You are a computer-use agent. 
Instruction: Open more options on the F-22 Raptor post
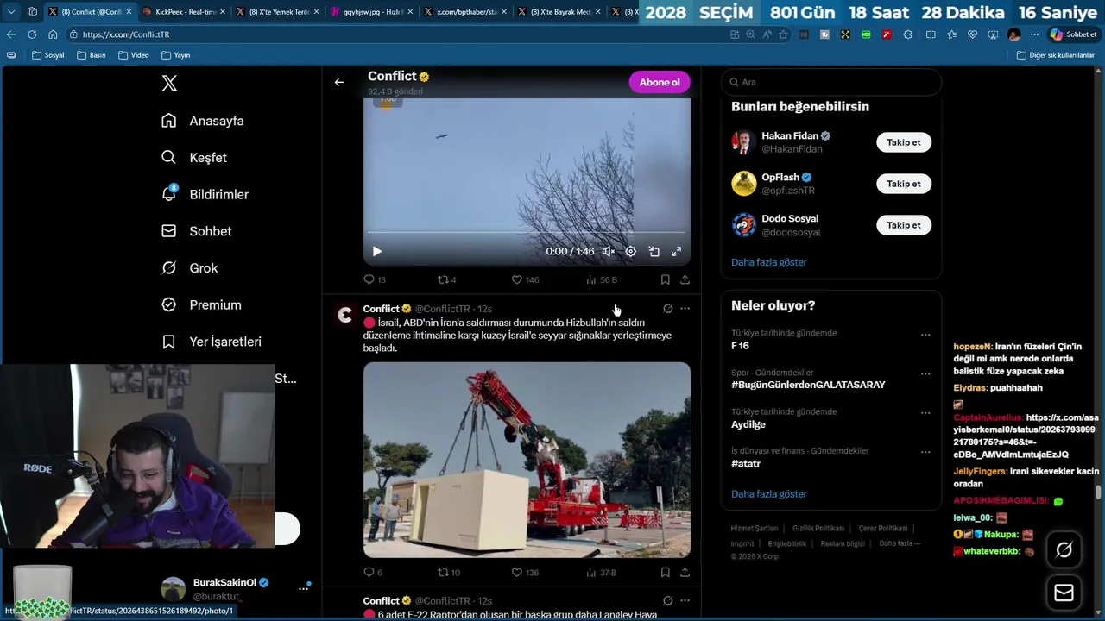[x=685, y=600]
